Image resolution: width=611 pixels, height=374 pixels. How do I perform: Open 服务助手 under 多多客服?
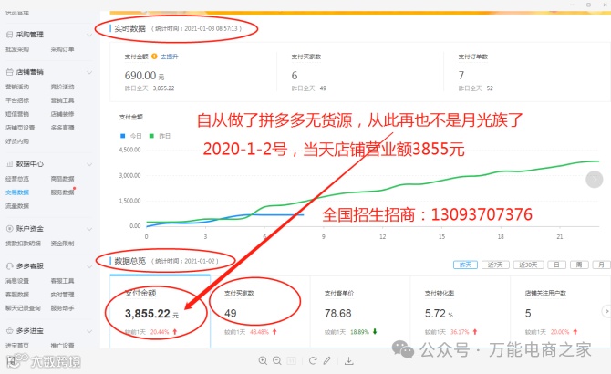click(62, 308)
